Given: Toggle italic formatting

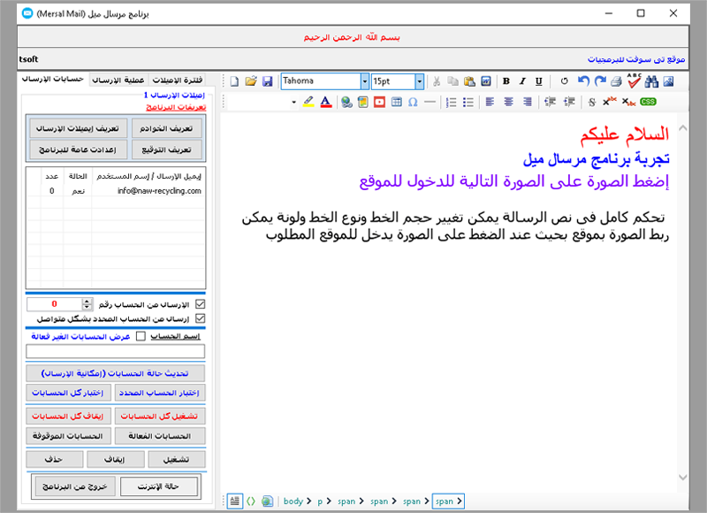Looking at the screenshot, I should (522, 81).
